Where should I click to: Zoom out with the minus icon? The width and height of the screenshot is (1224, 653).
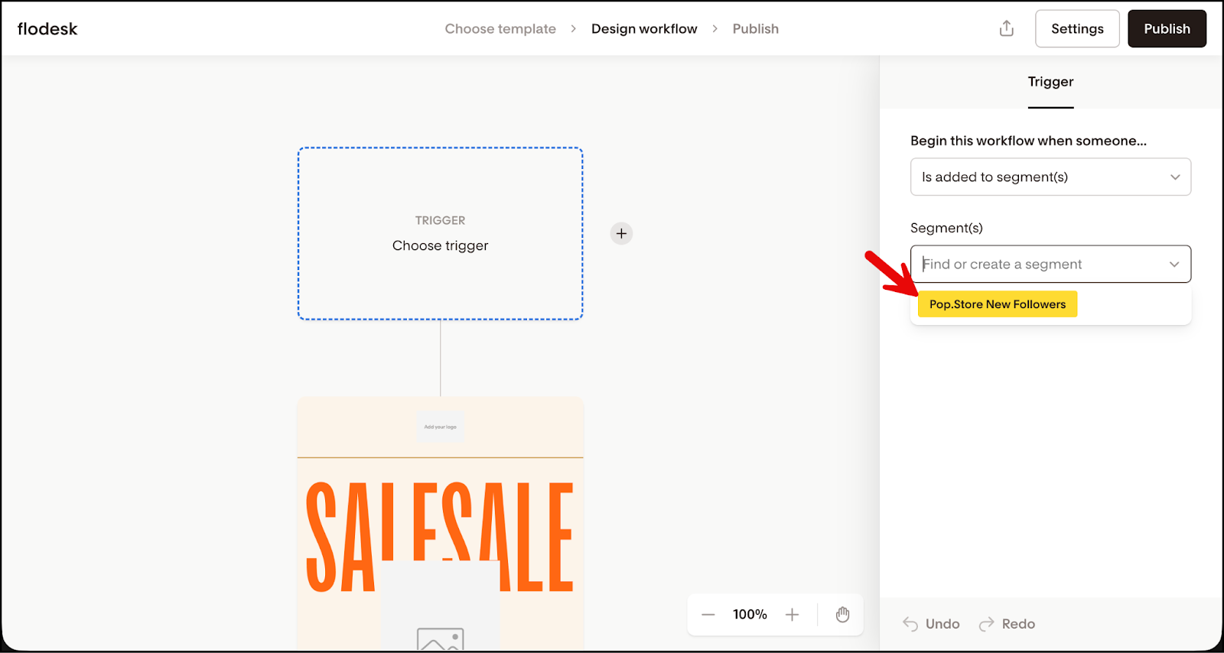[x=708, y=615]
